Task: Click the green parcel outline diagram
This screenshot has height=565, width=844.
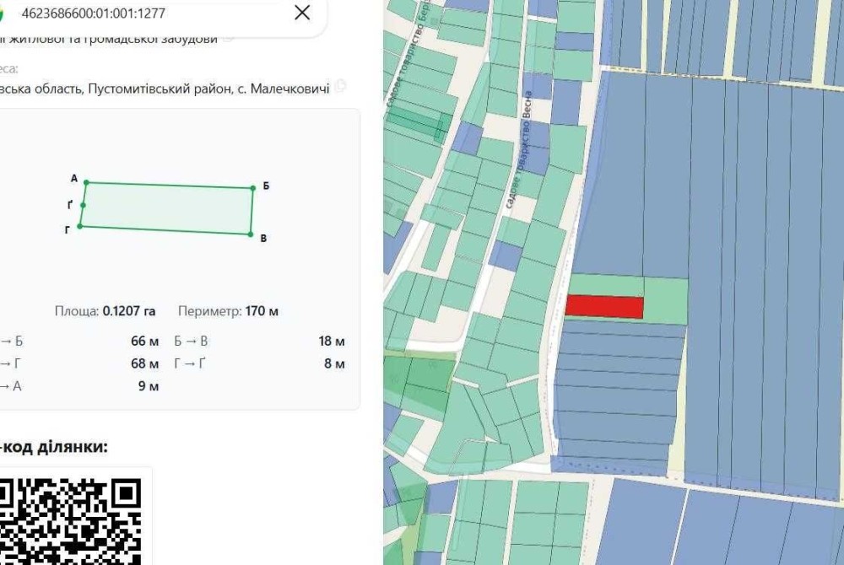Action: (x=167, y=208)
